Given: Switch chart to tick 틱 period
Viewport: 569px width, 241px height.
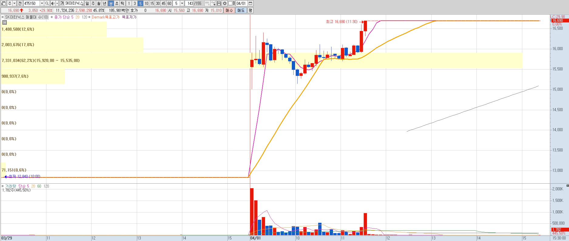Looking at the screenshot, I should click(x=122, y=3).
